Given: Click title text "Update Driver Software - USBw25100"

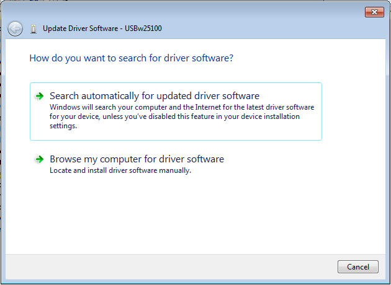Looking at the screenshot, I should tap(102, 28).
